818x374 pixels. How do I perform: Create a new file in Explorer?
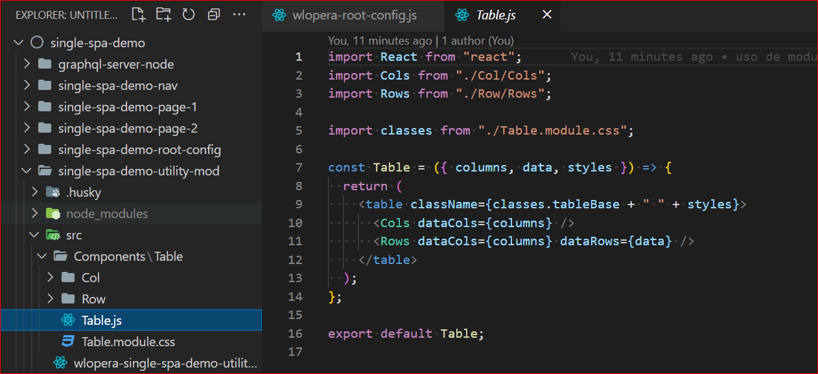point(138,14)
